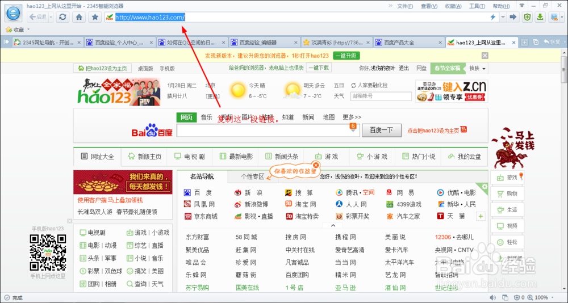
Task: Expand the 收藏 bookmarks dropdown
Action: [x=28, y=30]
